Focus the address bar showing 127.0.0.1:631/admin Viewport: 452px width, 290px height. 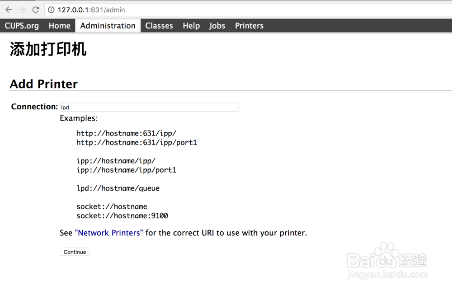[x=181, y=10]
